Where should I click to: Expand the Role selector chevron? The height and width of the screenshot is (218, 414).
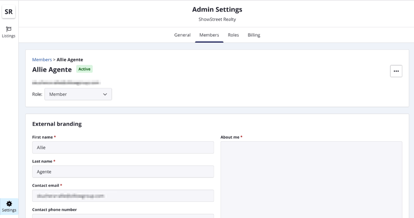click(x=105, y=94)
